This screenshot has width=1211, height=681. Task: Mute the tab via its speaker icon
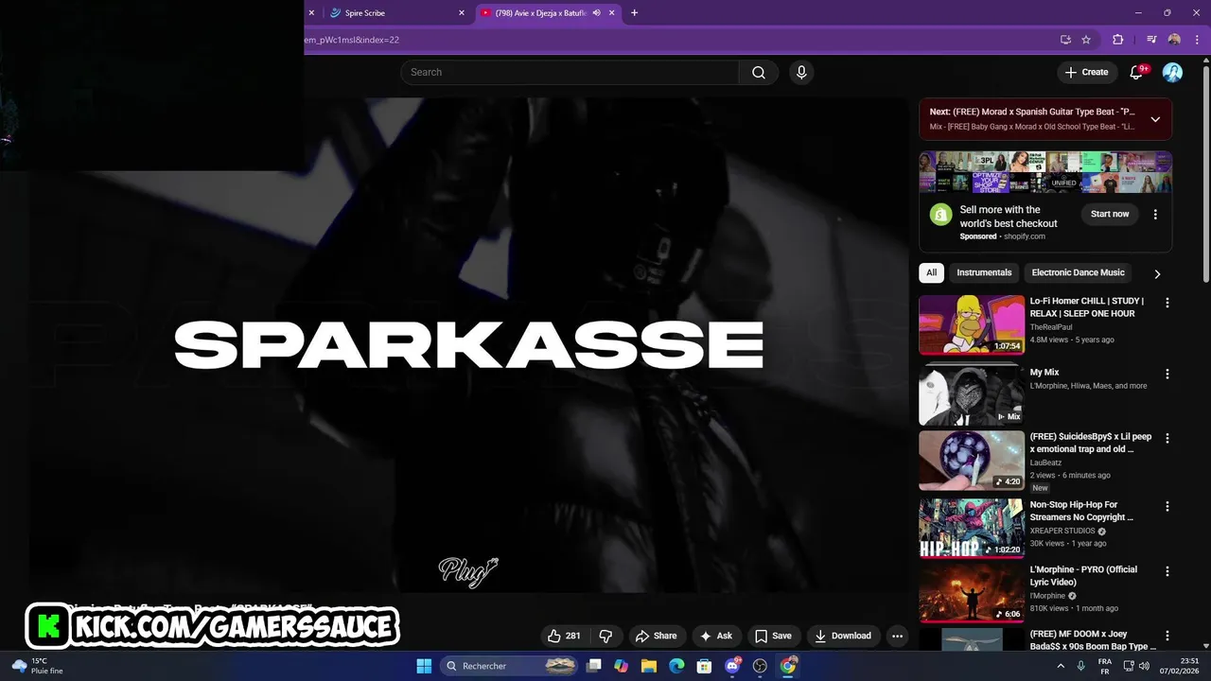click(596, 13)
